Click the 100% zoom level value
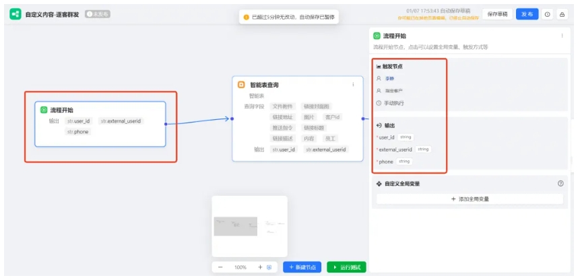 tap(240, 267)
